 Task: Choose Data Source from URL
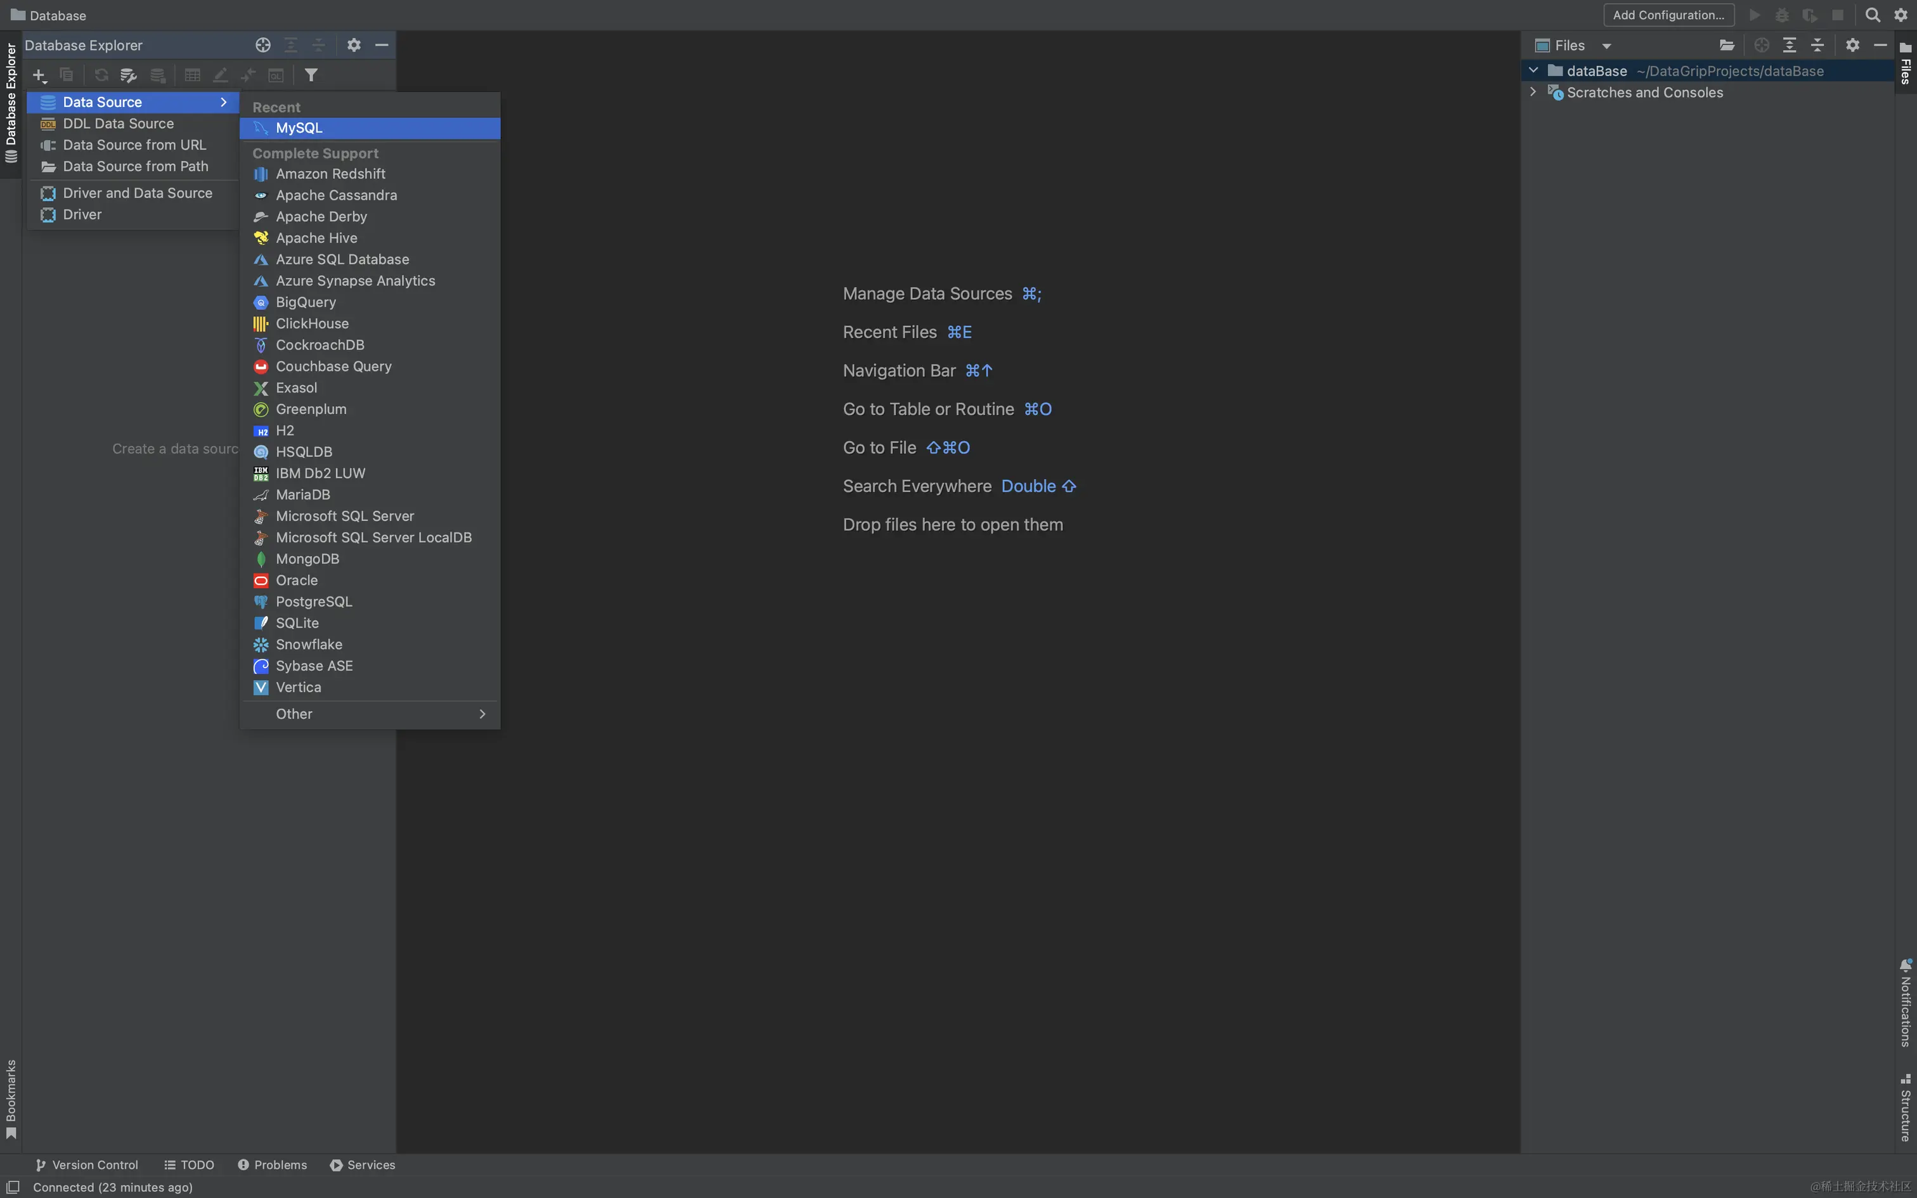[133, 145]
